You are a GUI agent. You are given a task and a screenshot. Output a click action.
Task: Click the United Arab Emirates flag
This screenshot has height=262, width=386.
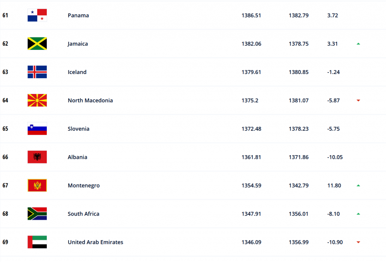click(37, 242)
